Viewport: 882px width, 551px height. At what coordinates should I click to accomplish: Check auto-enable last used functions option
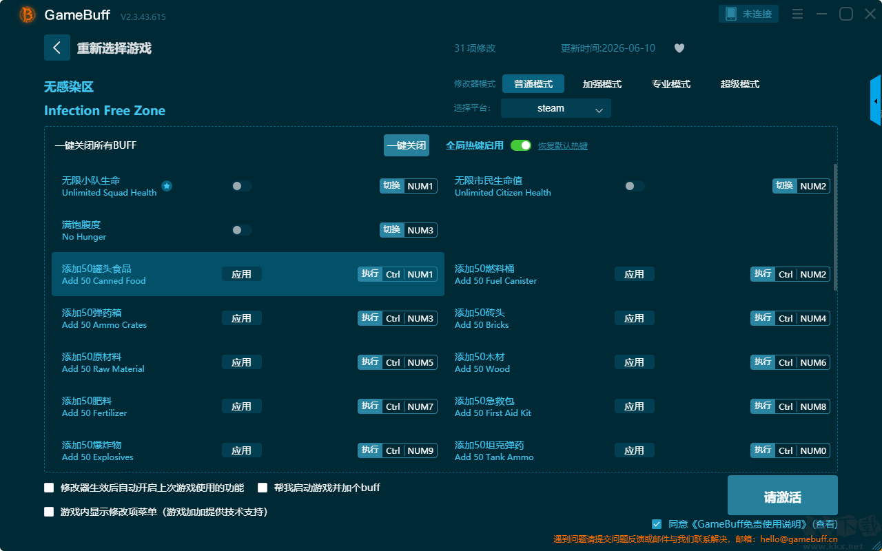coord(49,488)
